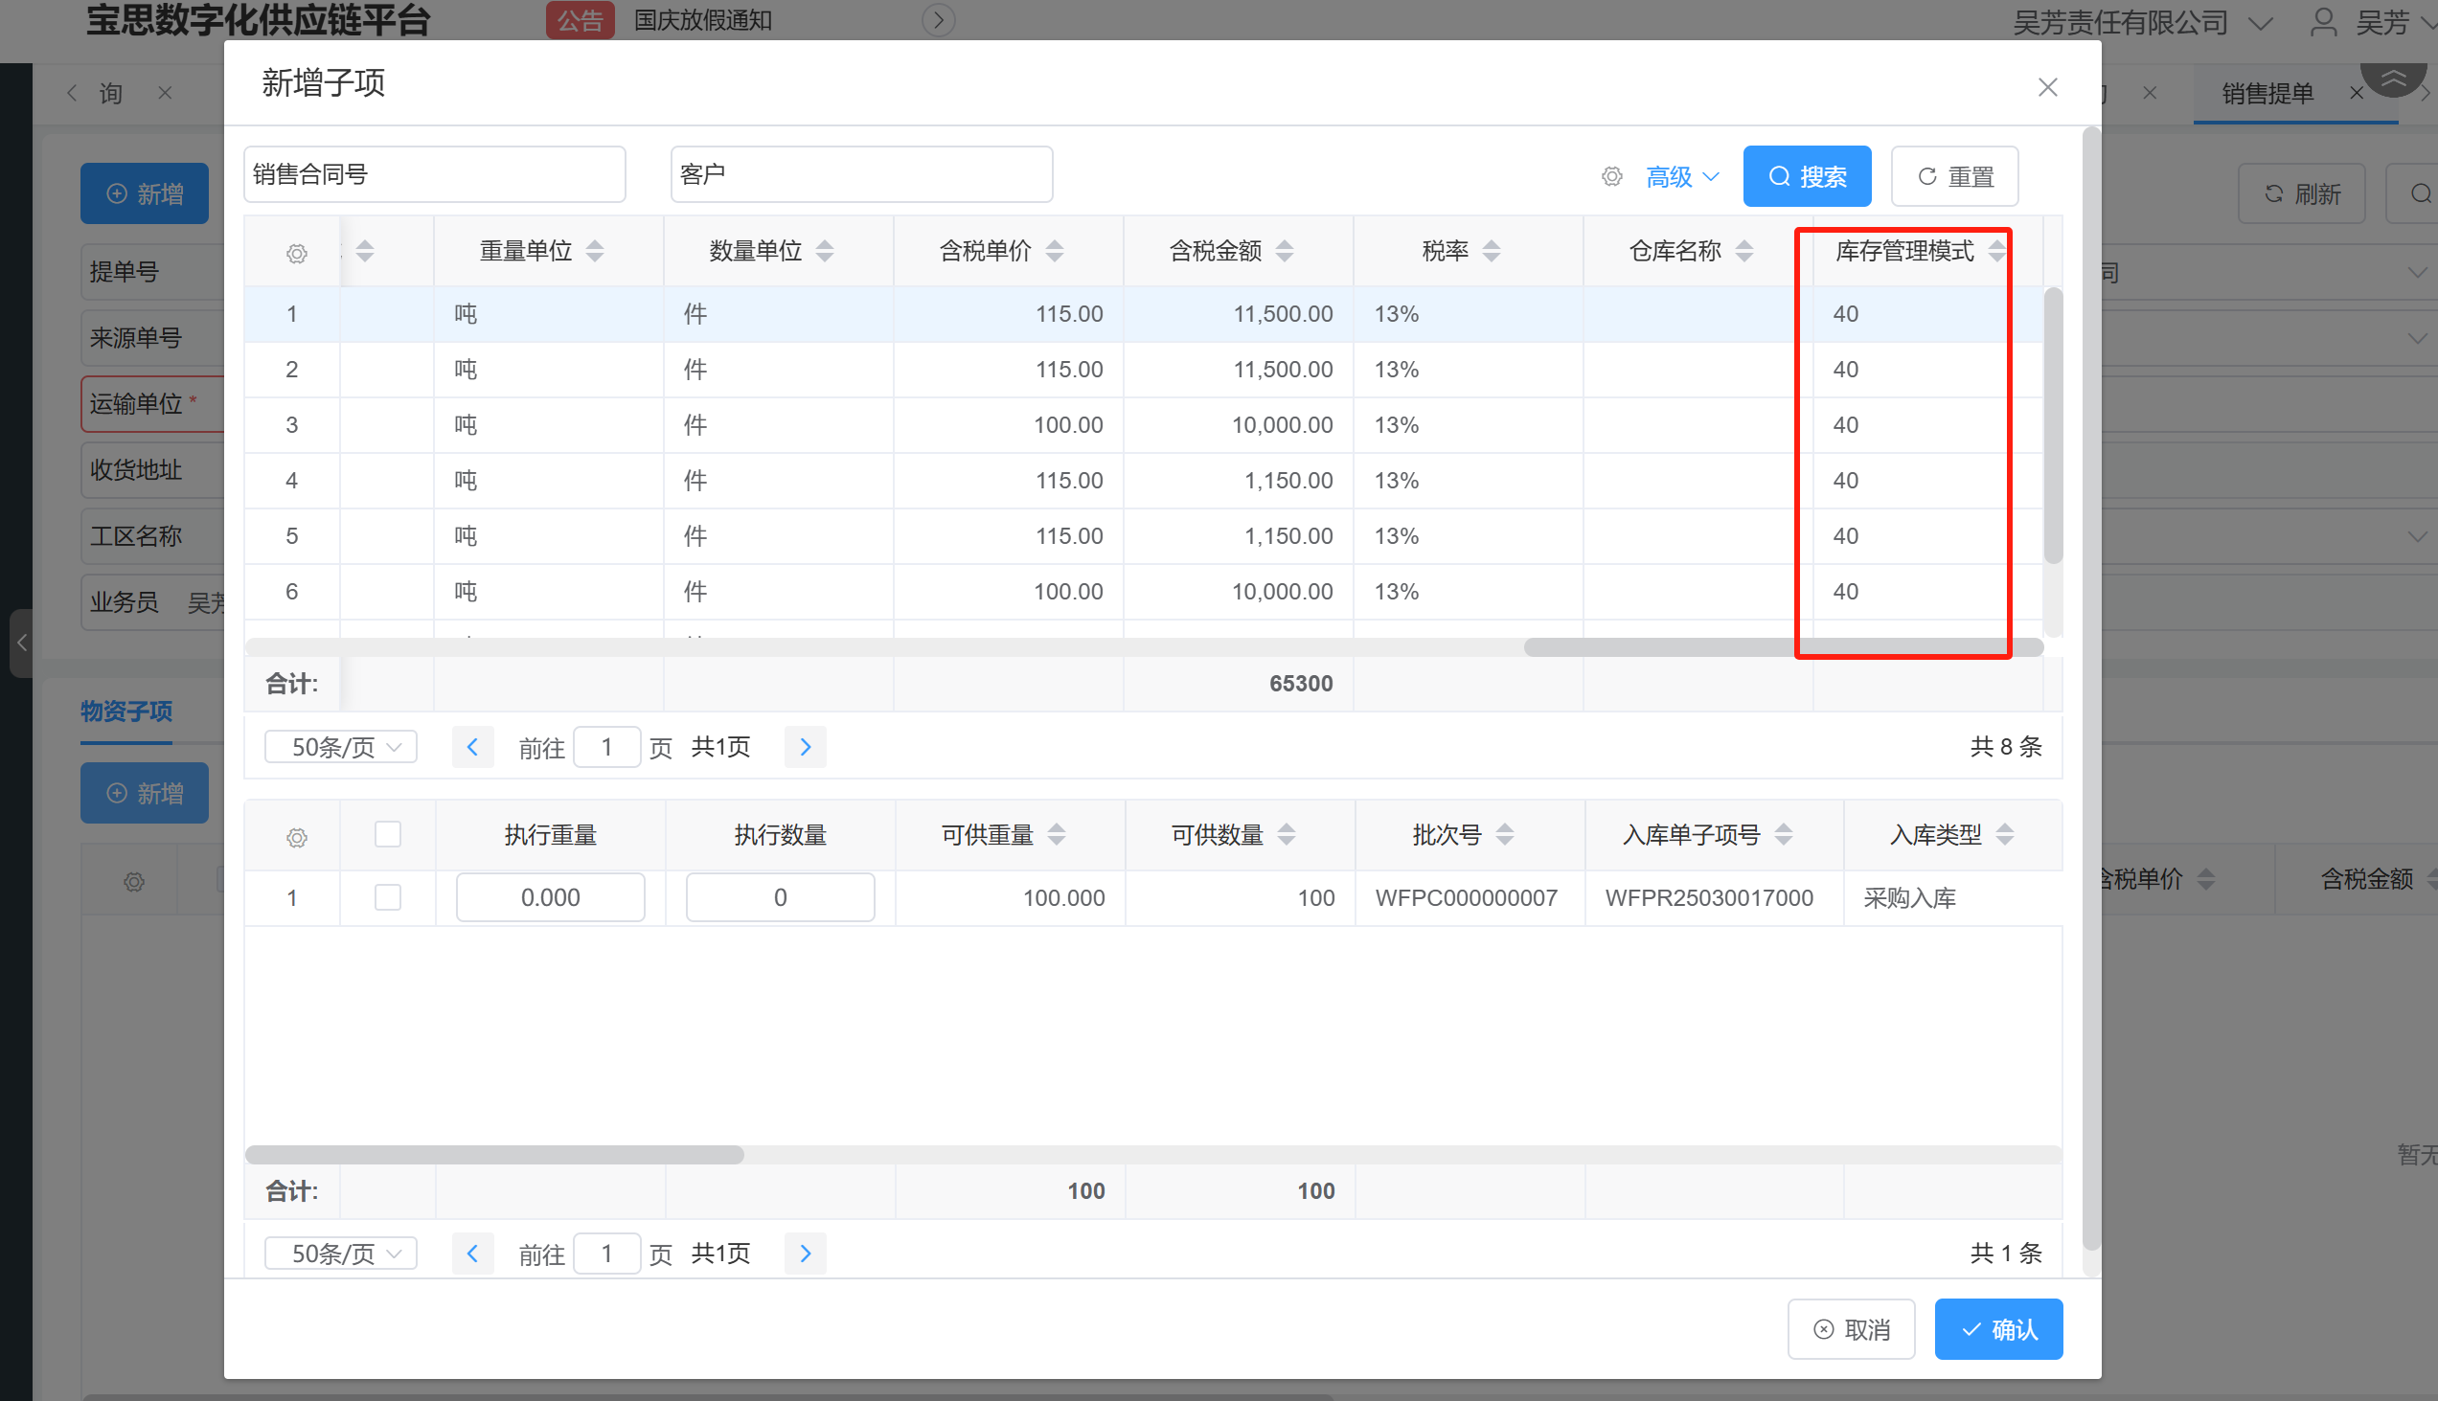Expand the 高级 advanced search options
The width and height of the screenshot is (2438, 1401).
(x=1682, y=177)
